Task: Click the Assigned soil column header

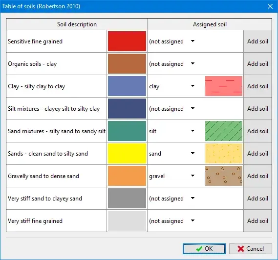Action: pos(210,24)
